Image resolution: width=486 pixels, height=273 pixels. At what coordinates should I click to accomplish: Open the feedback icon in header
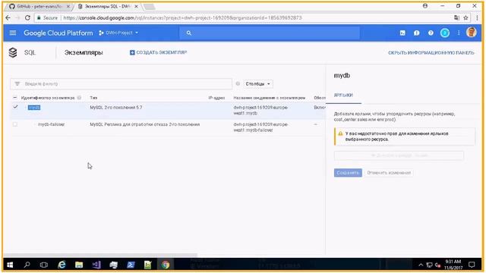click(x=417, y=33)
